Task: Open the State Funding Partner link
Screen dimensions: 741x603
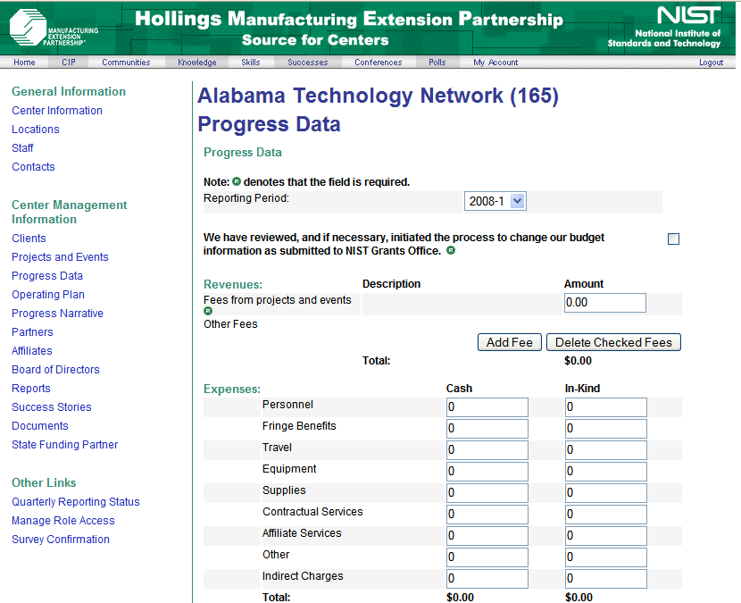Action: coord(65,445)
